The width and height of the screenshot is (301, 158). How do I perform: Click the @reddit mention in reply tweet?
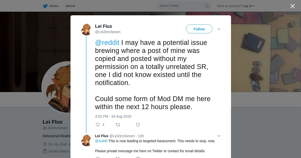101,141
